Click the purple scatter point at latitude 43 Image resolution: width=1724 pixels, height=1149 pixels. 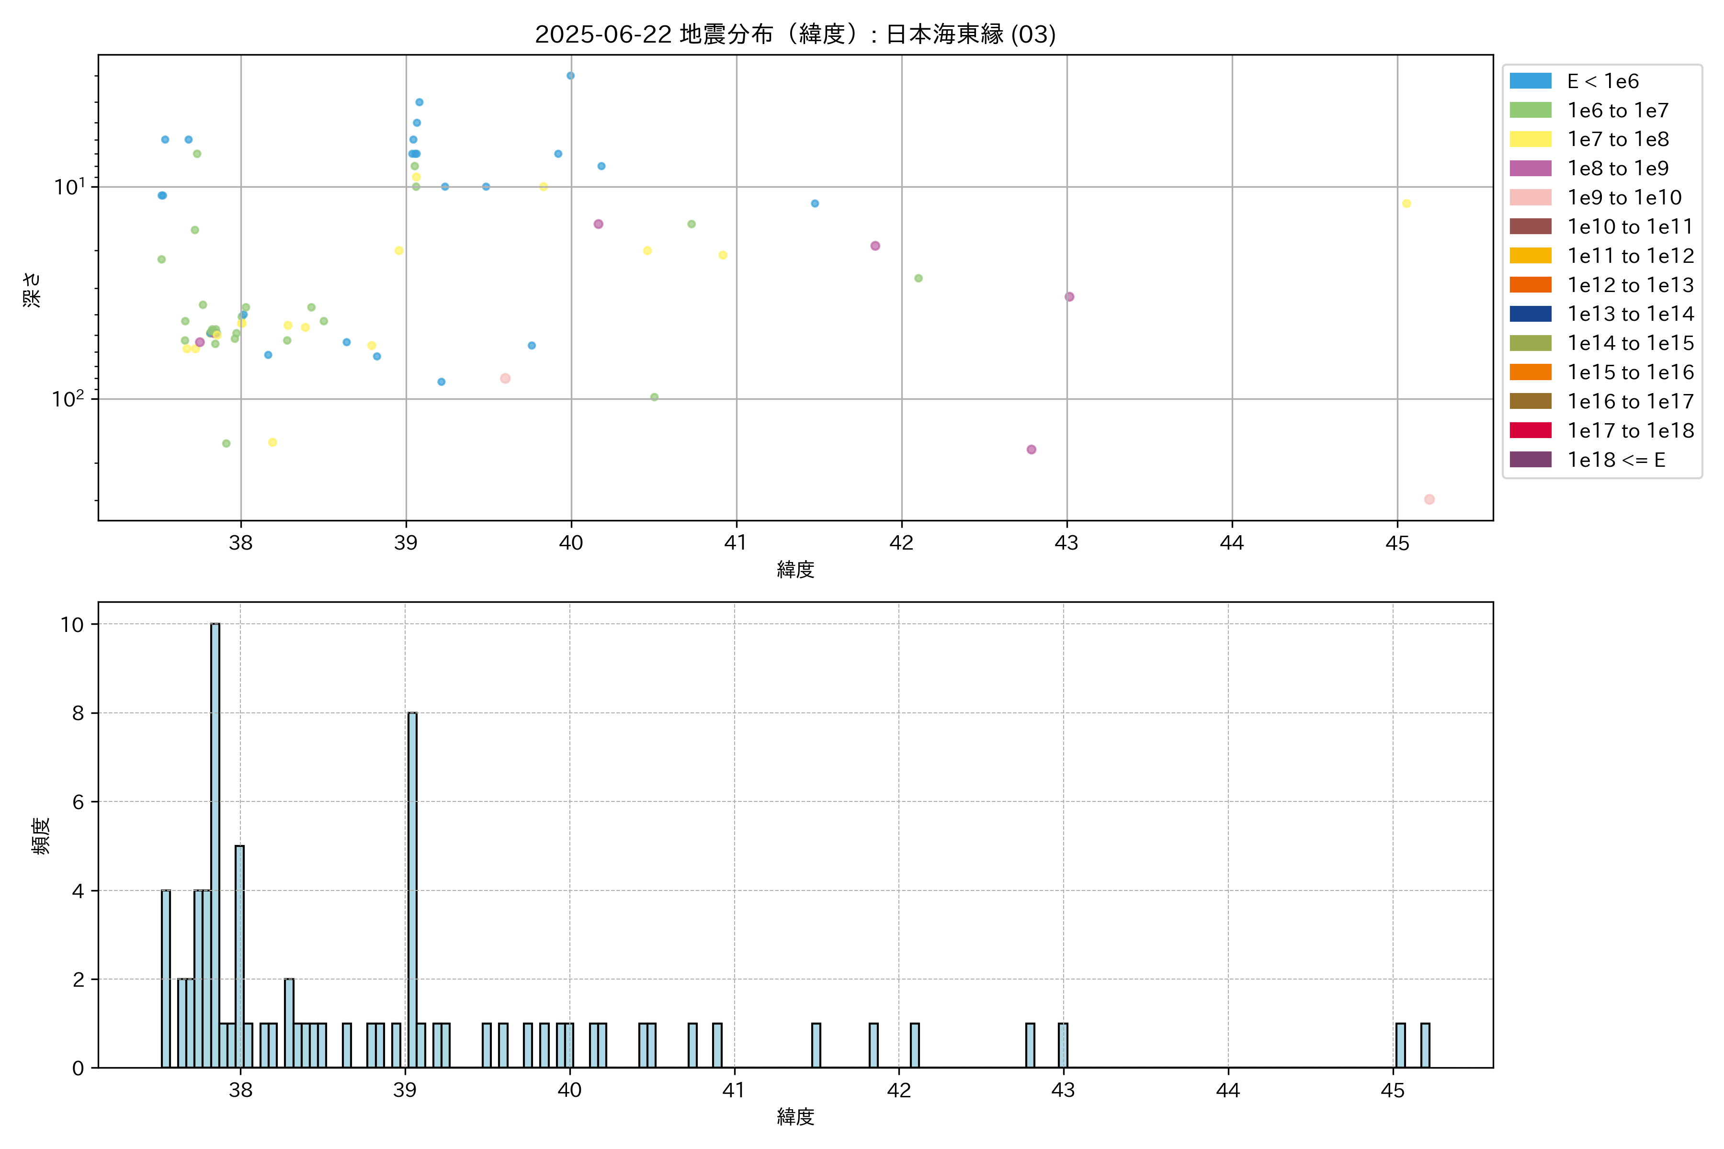pyautogui.click(x=1069, y=297)
